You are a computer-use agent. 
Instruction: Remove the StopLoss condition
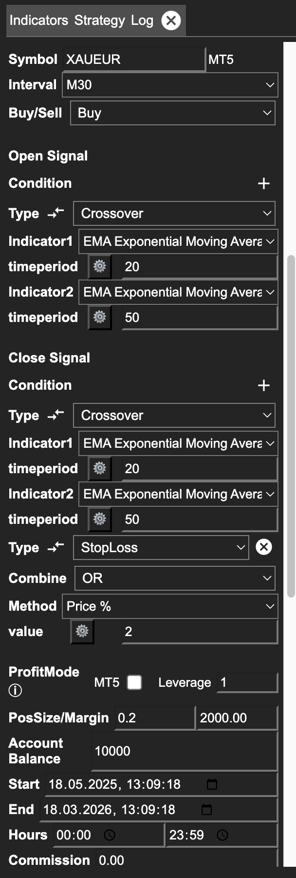263,547
